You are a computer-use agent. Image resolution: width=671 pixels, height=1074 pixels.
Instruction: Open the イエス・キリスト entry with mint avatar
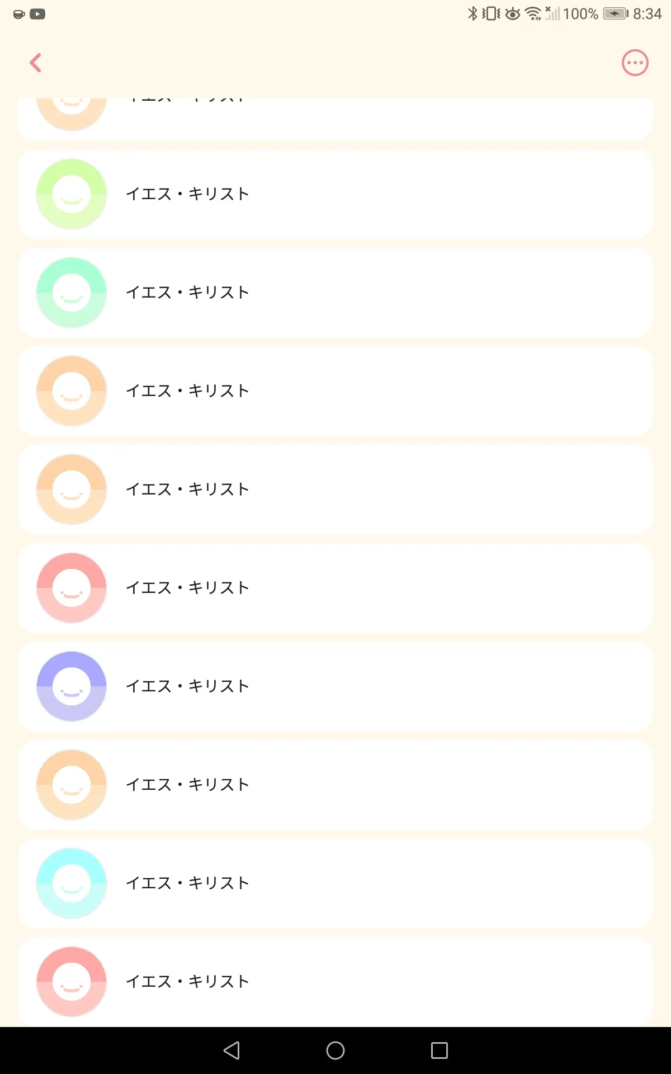pos(335,293)
